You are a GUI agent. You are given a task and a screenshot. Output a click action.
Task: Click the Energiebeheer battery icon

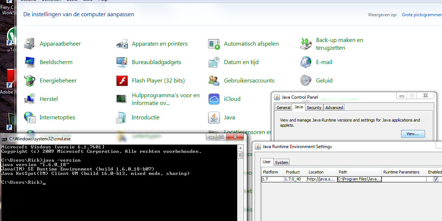pyautogui.click(x=29, y=80)
